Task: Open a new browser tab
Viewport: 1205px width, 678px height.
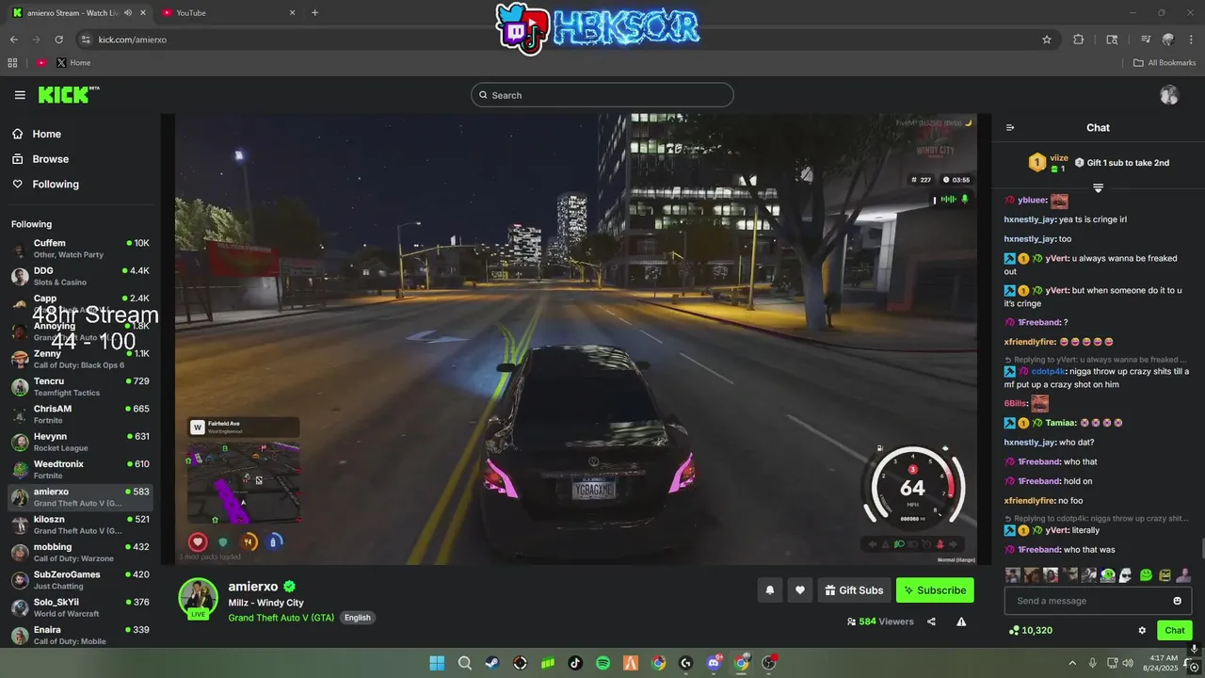Action: 314,12
